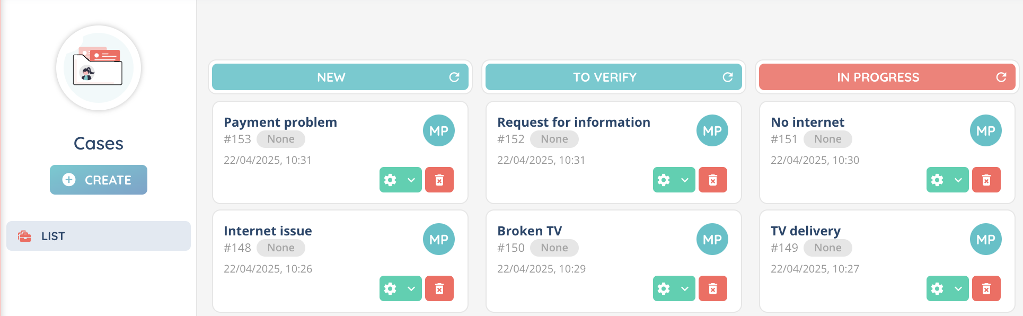Open dropdown arrow on TV delivery case
The width and height of the screenshot is (1023, 316).
point(958,289)
